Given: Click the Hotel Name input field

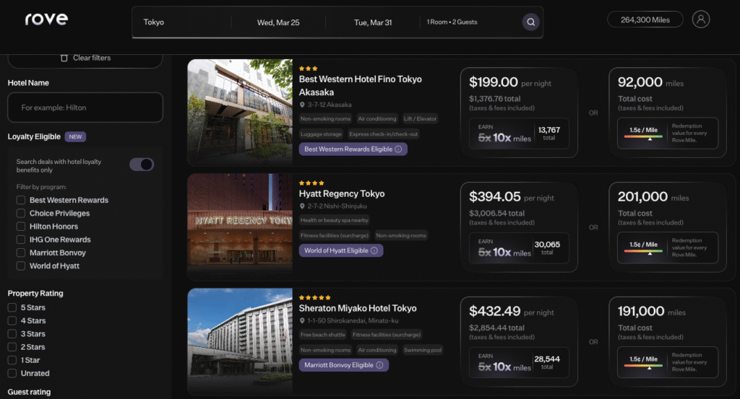Looking at the screenshot, I should click(85, 108).
